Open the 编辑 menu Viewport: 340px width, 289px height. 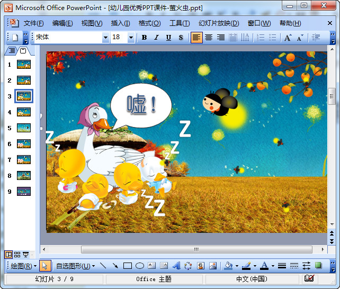click(62, 23)
